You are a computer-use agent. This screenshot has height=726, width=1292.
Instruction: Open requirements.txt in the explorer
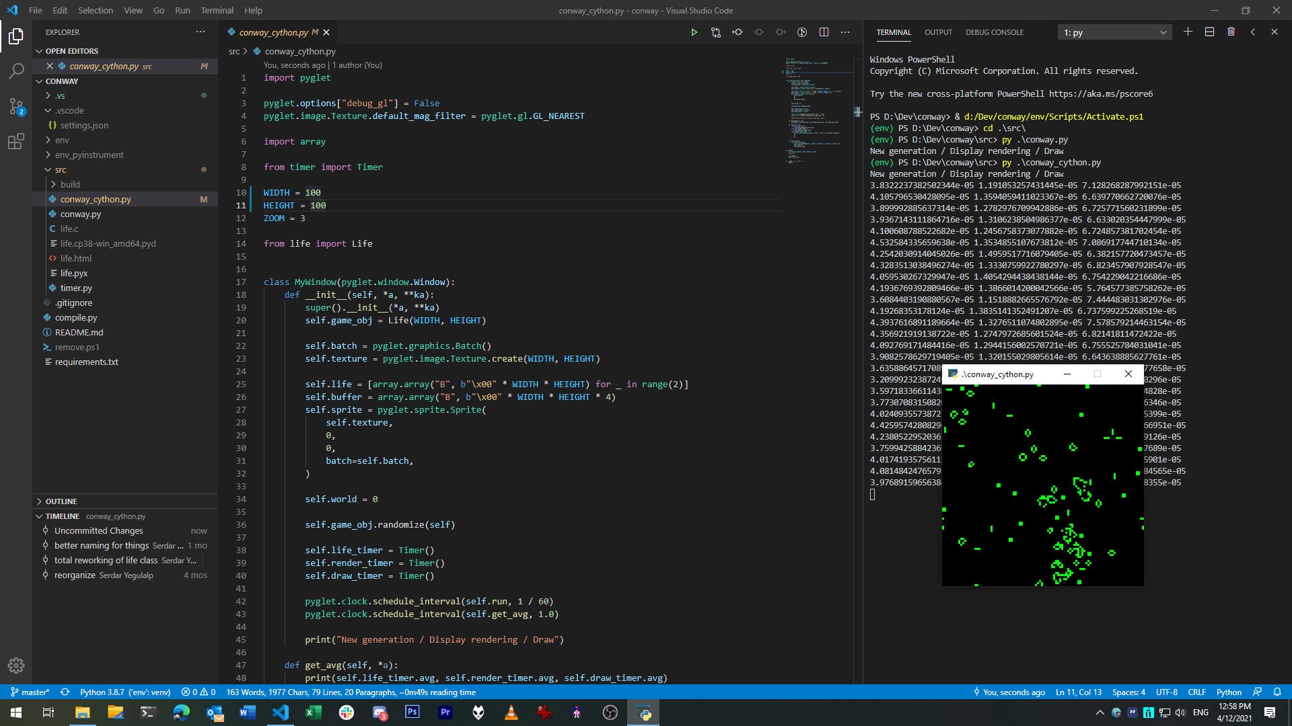coord(125,362)
